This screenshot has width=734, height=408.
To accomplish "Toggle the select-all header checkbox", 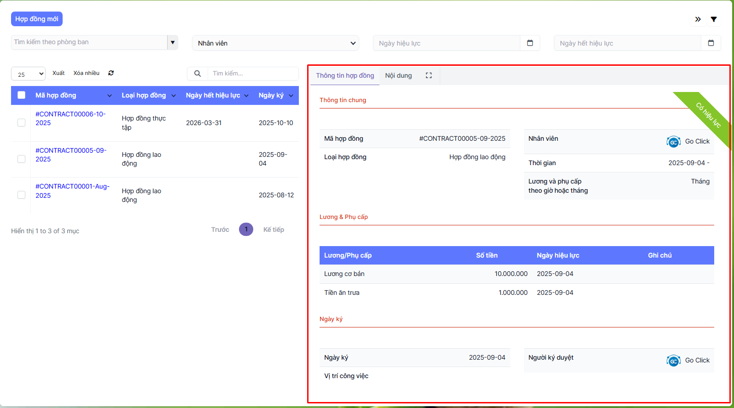I will pyautogui.click(x=21, y=95).
